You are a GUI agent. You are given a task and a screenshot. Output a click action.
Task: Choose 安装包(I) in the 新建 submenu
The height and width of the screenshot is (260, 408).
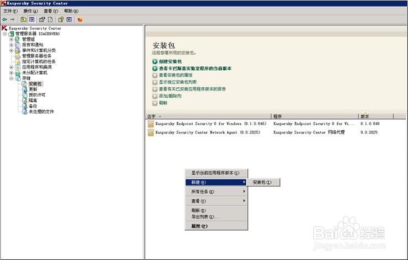click(262, 183)
